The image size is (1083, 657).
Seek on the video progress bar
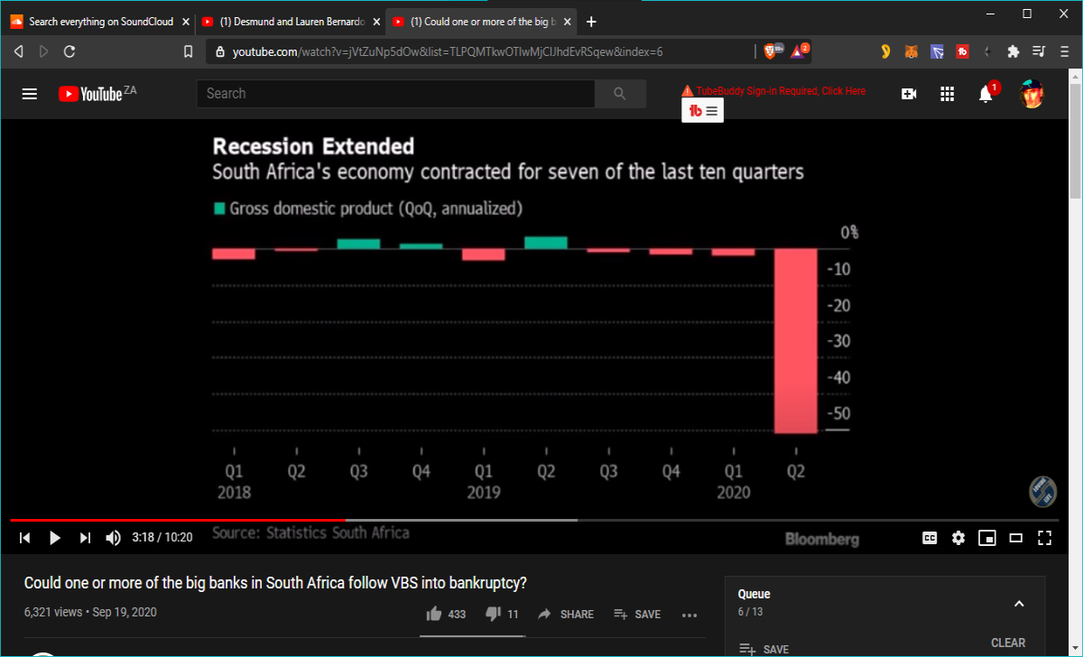click(x=532, y=520)
